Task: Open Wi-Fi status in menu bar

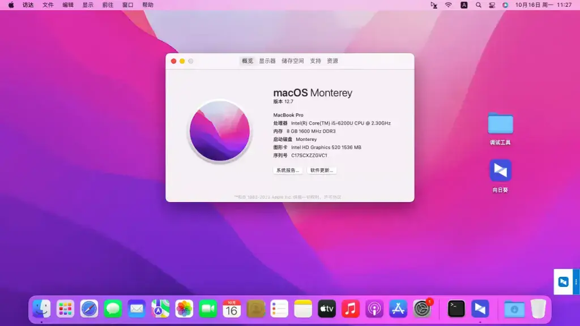Action: 449,5
